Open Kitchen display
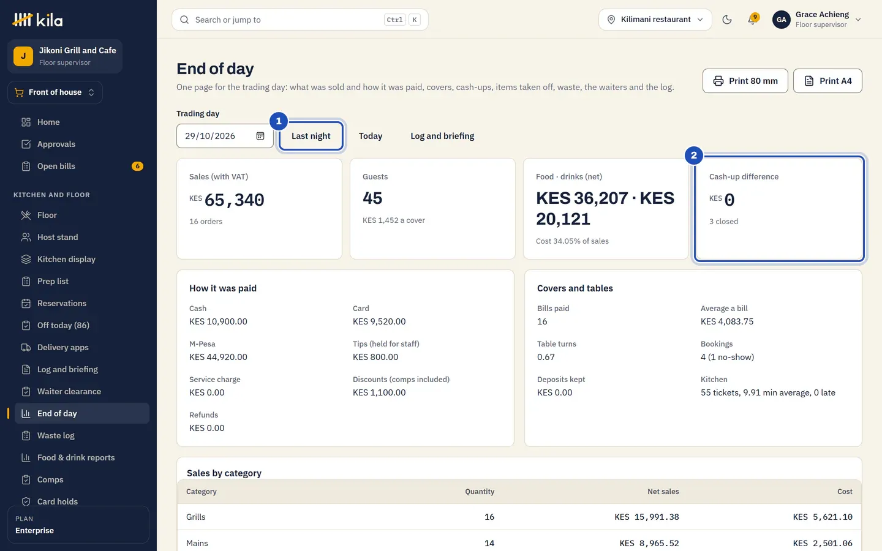 [x=82, y=259]
